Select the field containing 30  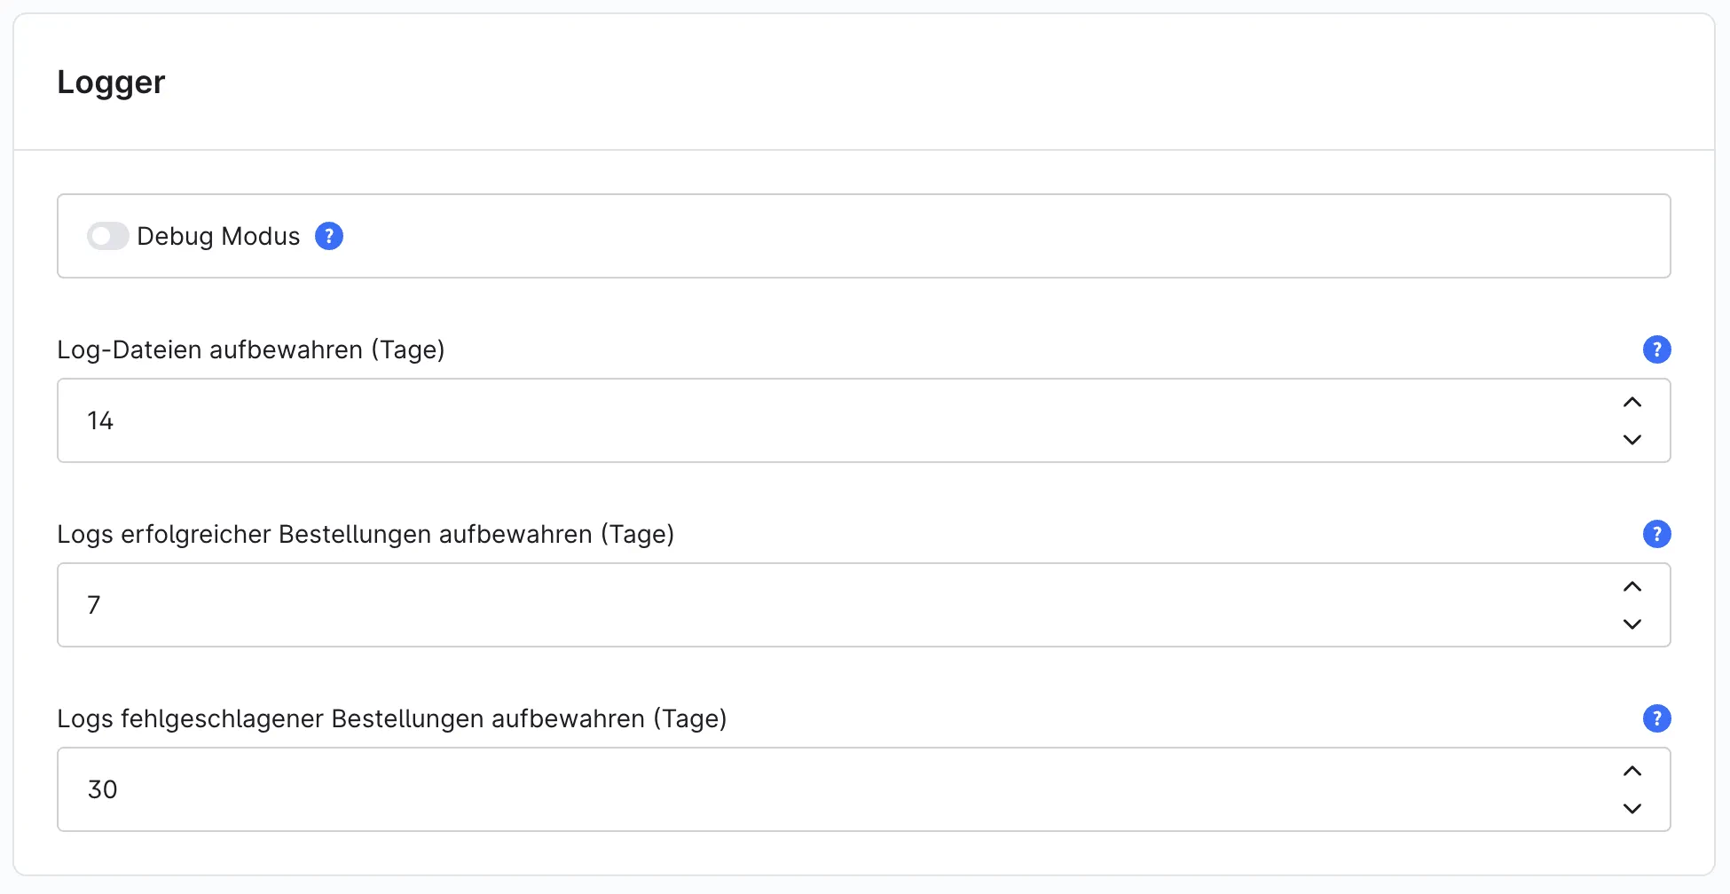(834, 789)
